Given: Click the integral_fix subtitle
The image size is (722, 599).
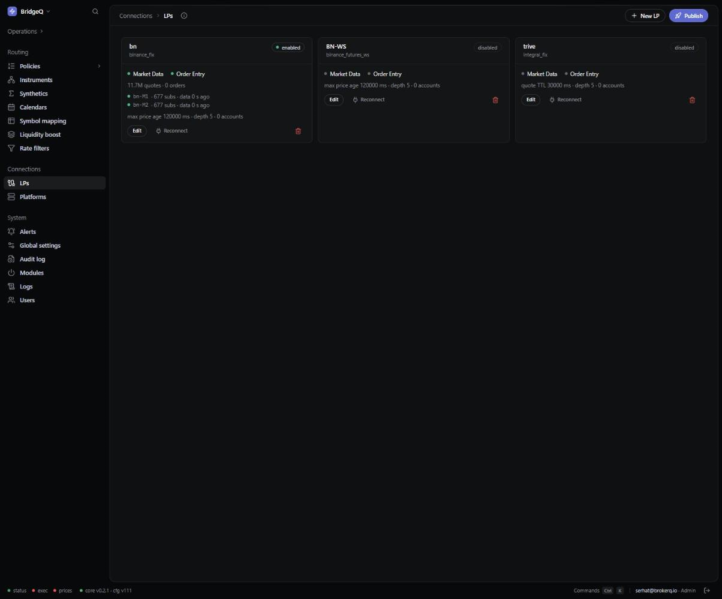Looking at the screenshot, I should click(535, 55).
